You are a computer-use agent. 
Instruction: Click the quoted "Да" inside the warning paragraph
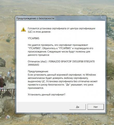[68, 85]
